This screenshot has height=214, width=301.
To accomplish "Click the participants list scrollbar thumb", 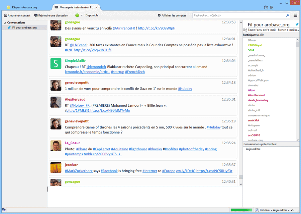I will pyautogui.click(x=297, y=44).
